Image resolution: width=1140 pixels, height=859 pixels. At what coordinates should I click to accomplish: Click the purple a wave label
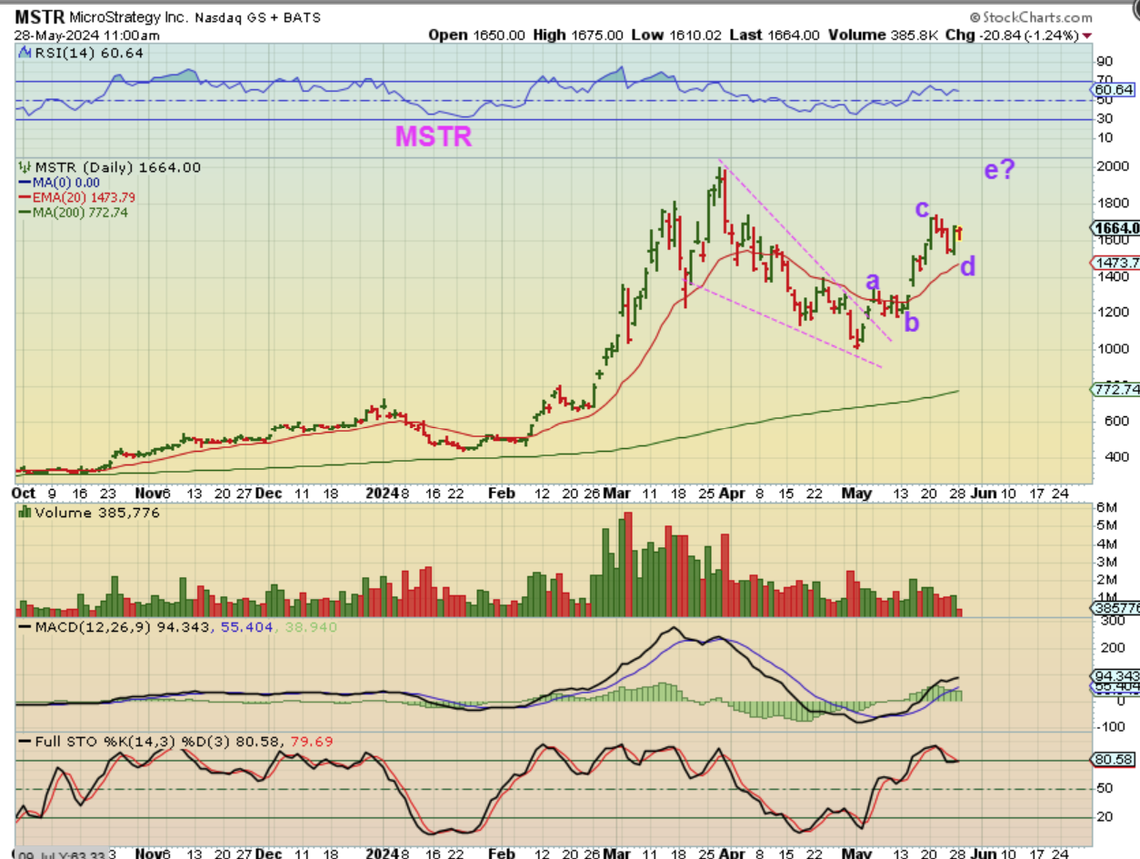[x=873, y=280]
